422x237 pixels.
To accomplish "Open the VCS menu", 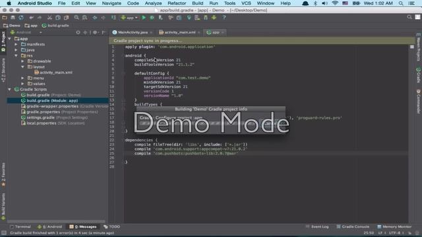I will (x=246, y=3).
